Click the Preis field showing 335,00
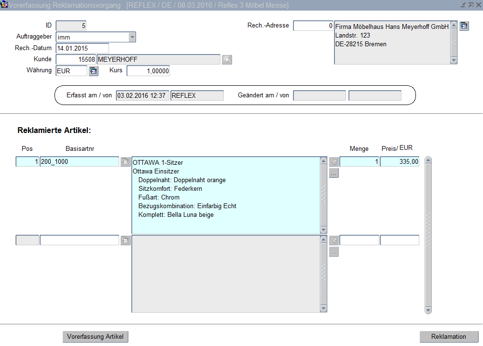The image size is (483, 346). point(400,162)
